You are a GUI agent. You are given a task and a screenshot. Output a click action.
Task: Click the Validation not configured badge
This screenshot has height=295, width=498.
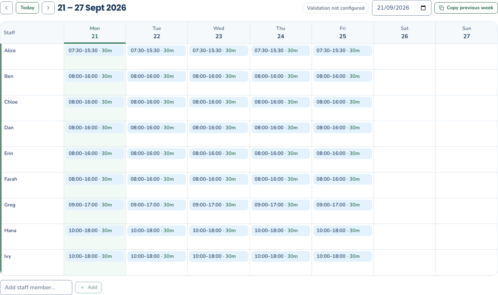[336, 8]
